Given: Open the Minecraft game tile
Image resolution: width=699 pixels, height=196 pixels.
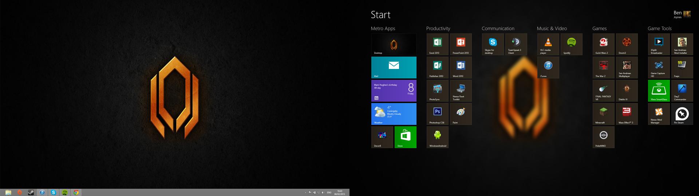Looking at the screenshot, I should tap(603, 114).
